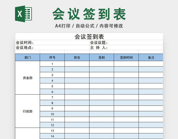This screenshot has width=178, height=139.
Task: Click the 签到 cell in row 12
Action: pos(102,125)
